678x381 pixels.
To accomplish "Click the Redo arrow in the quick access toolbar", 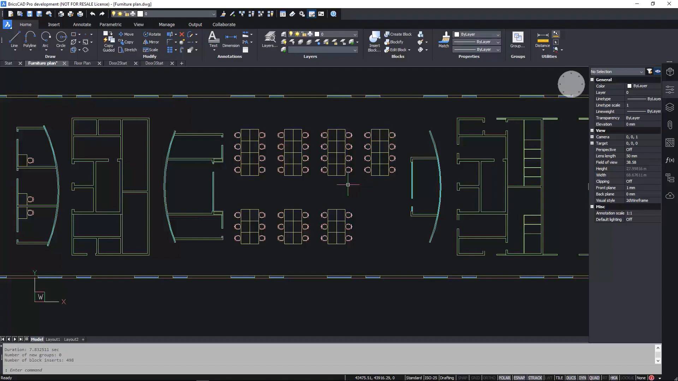I will [102, 14].
